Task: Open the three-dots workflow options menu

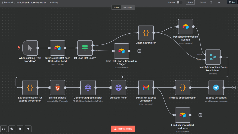Action: pyautogui.click(x=219, y=2)
